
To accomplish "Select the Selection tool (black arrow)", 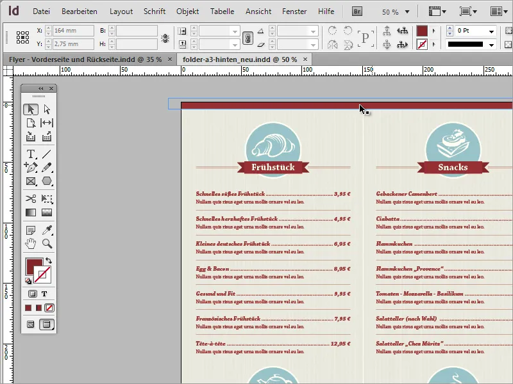I will click(x=31, y=109).
